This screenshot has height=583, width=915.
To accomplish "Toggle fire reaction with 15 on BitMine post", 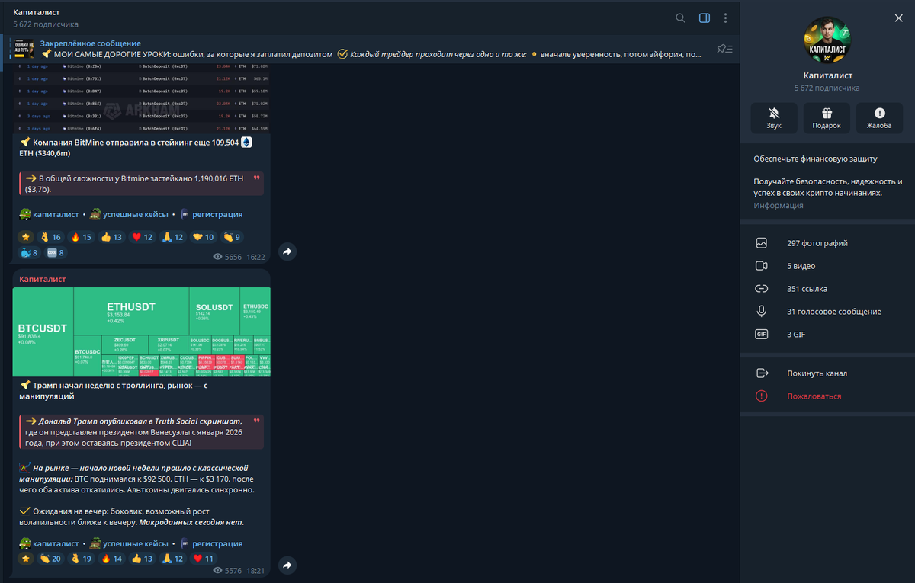I will click(81, 237).
